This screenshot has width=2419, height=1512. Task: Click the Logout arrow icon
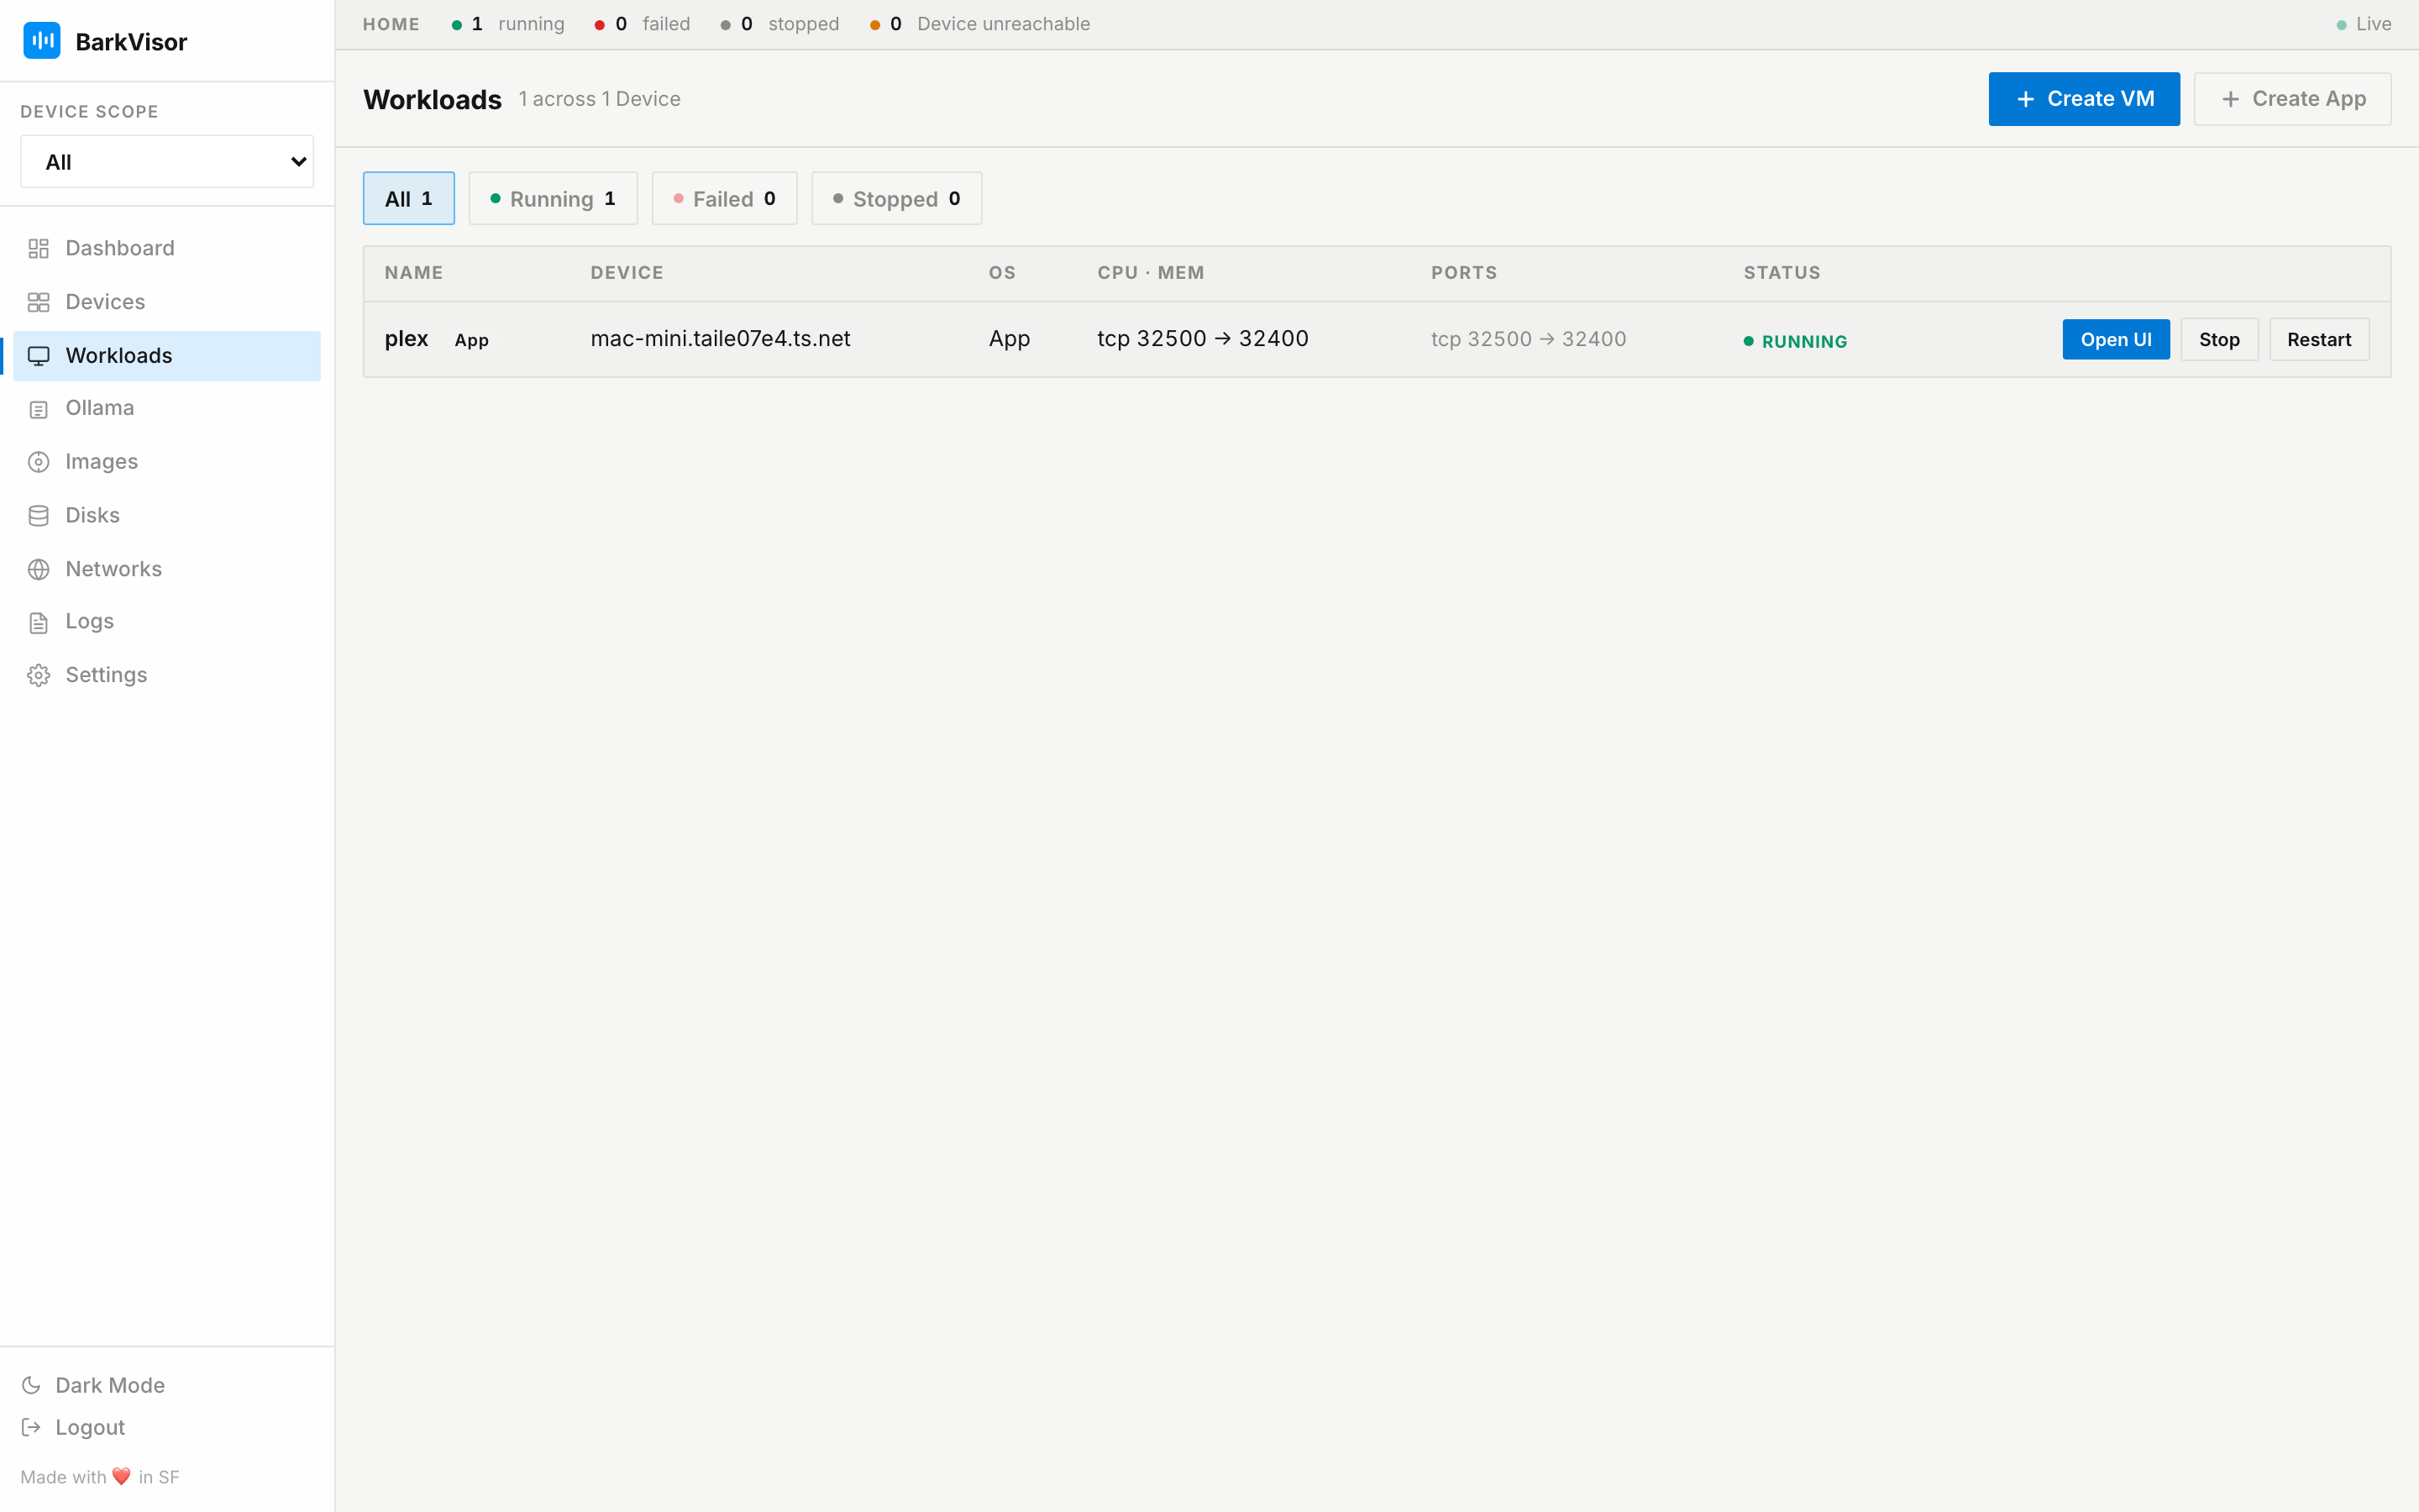tap(31, 1427)
